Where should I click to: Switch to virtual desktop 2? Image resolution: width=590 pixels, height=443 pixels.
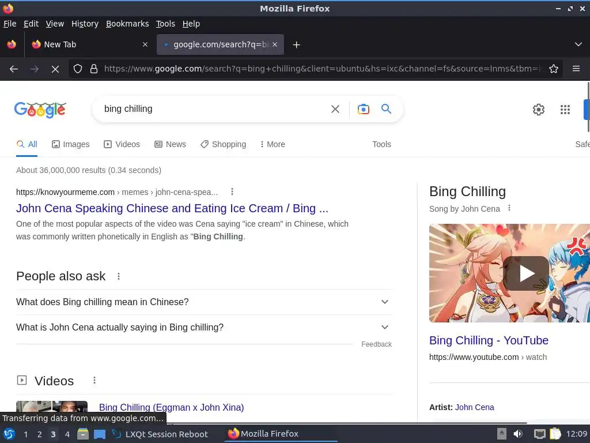(x=40, y=434)
